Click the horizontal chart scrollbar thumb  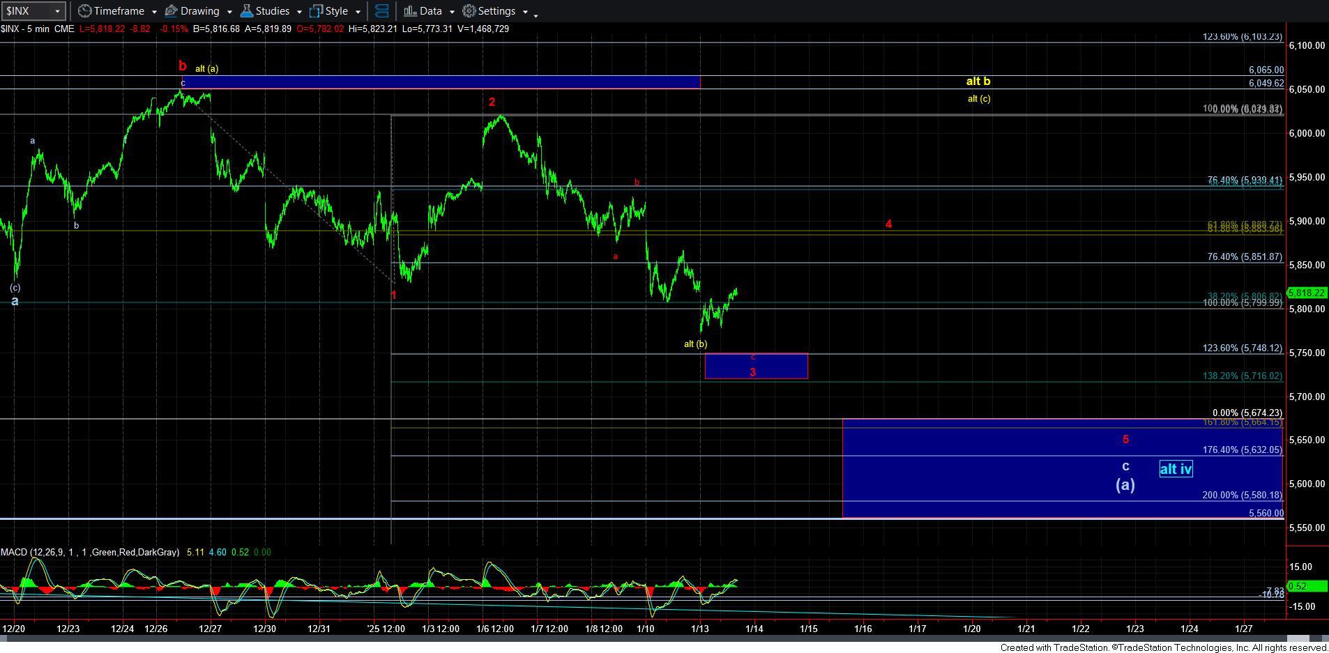pyautogui.click(x=1298, y=638)
